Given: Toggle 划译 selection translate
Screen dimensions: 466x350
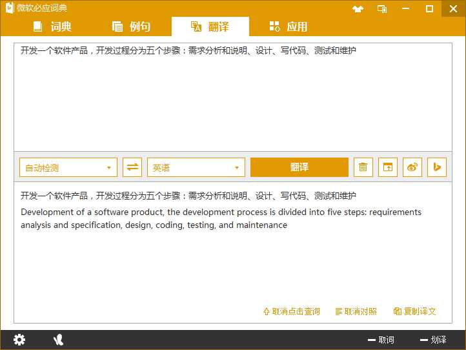Looking at the screenshot, I should point(433,340).
